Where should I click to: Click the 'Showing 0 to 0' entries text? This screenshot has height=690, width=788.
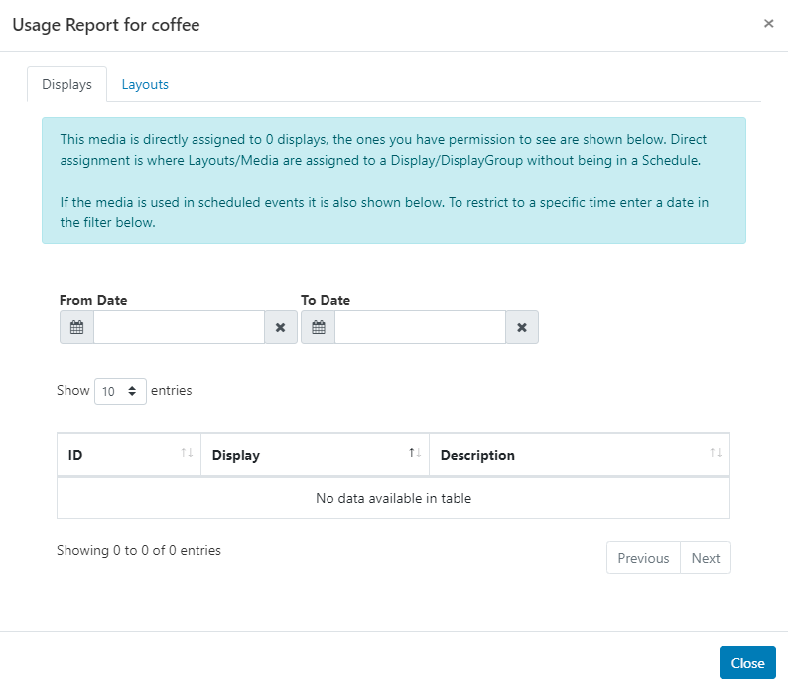click(139, 550)
